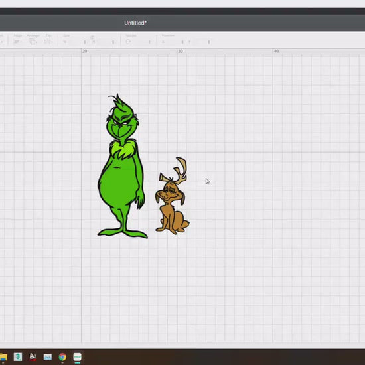Image resolution: width=365 pixels, height=365 pixels.
Task: Click the Untitled* project title
Action: tap(135, 23)
